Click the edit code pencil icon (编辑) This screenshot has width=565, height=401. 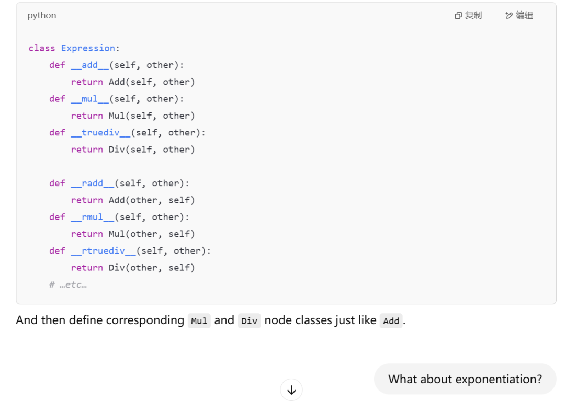(509, 16)
